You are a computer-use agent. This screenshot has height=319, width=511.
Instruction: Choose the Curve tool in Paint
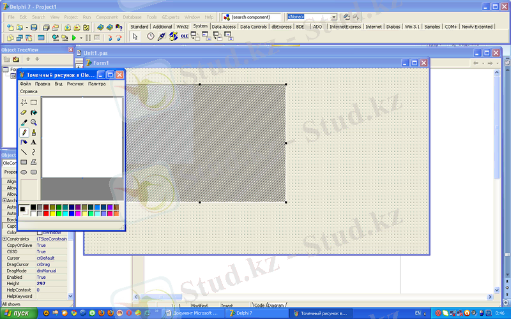coord(34,152)
